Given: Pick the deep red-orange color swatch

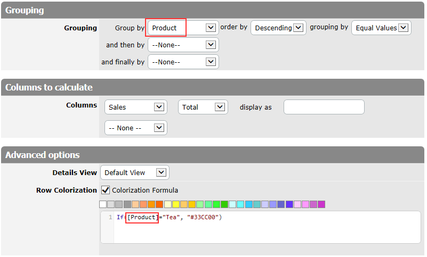Looking at the screenshot, I should [x=159, y=204].
